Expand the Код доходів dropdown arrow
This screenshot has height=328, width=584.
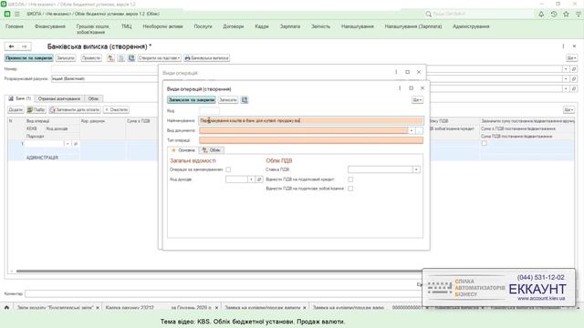pos(252,179)
